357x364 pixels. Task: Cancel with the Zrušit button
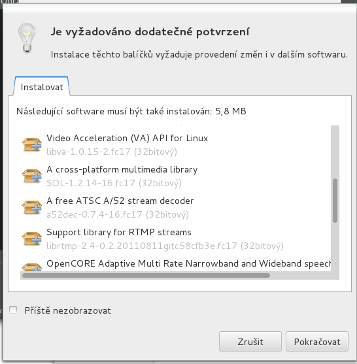[x=250, y=342]
